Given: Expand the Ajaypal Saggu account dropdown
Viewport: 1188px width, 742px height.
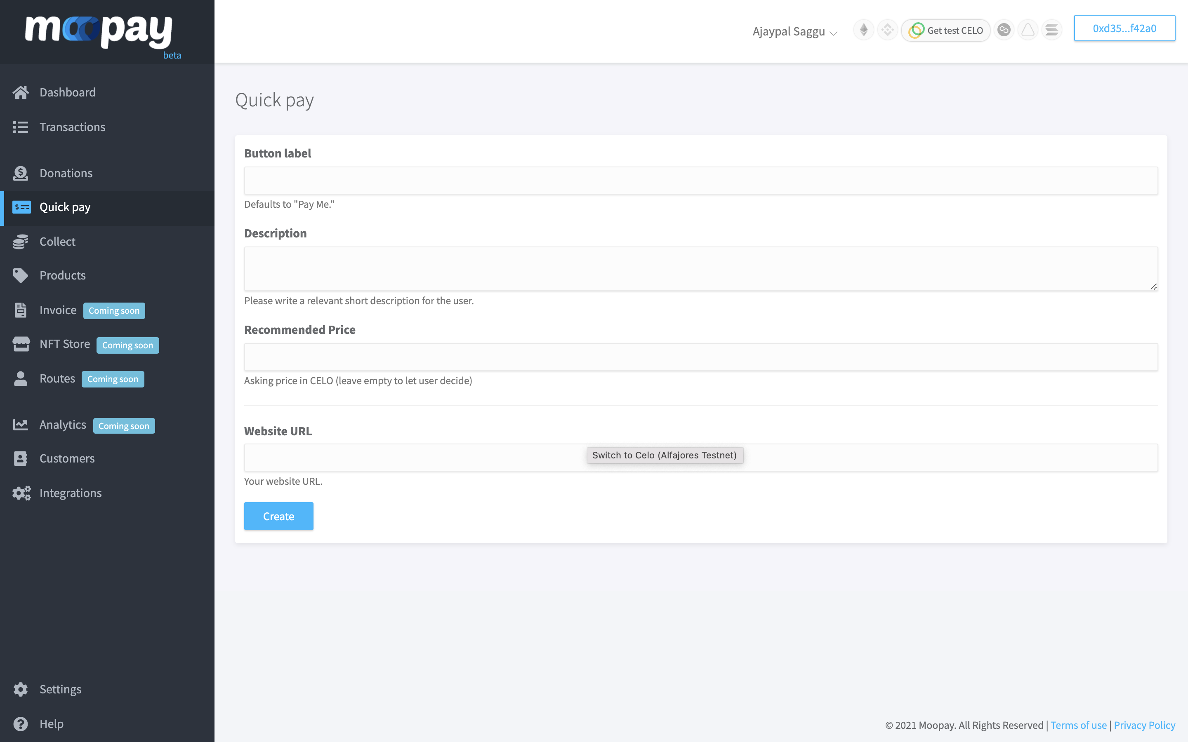Looking at the screenshot, I should [x=794, y=32].
